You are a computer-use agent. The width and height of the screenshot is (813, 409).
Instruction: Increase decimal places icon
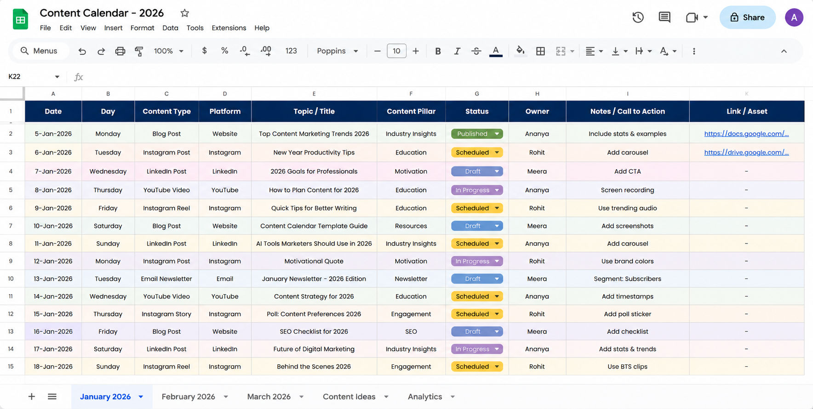(x=266, y=51)
